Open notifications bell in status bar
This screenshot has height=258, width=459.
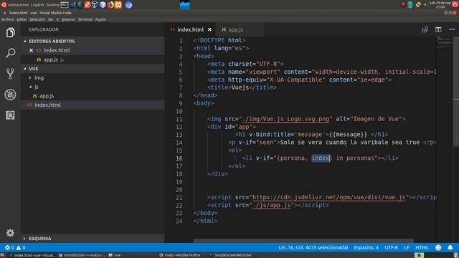450,247
